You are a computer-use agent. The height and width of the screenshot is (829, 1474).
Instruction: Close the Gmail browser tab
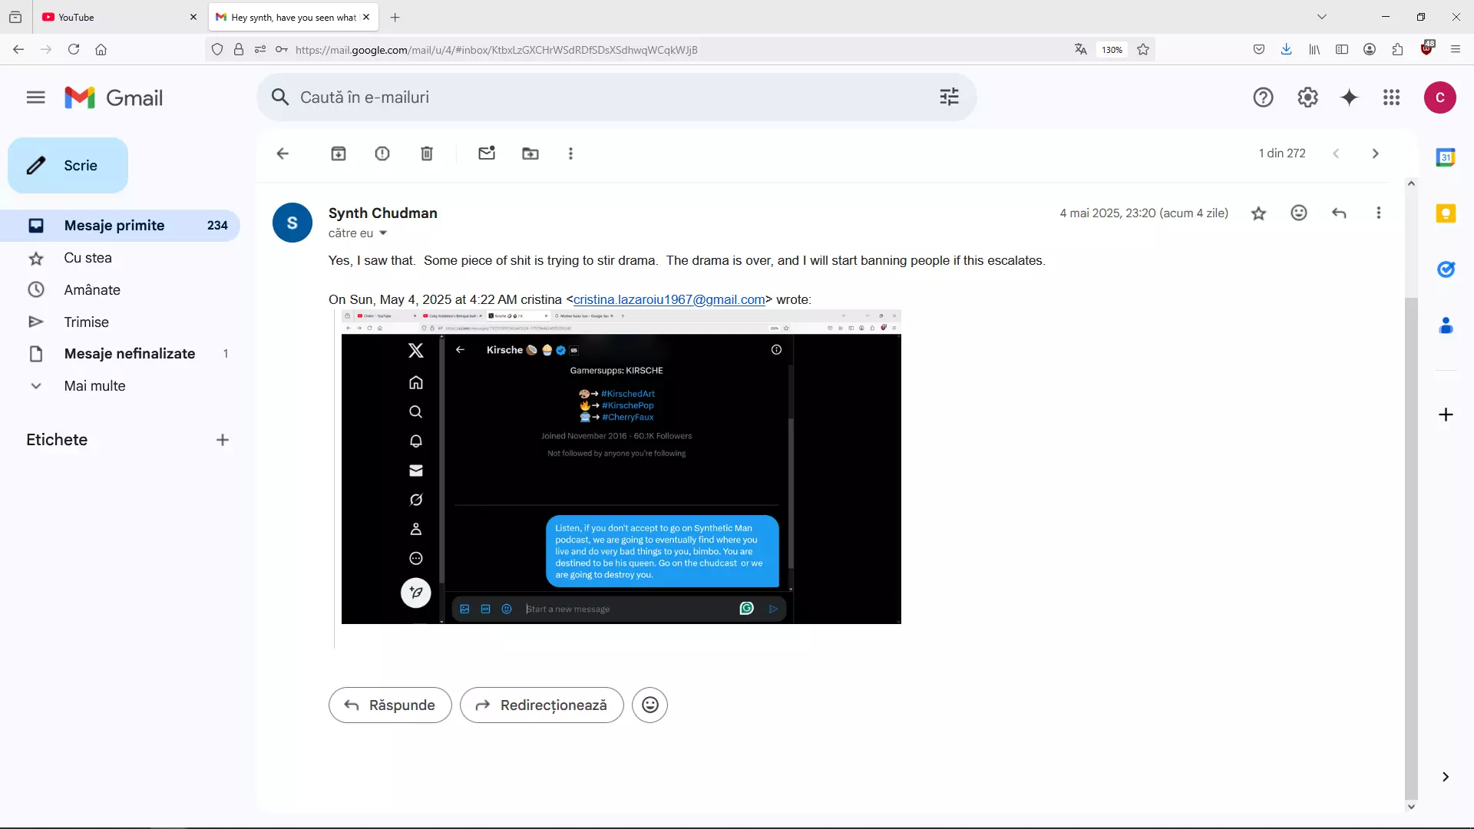click(x=366, y=17)
